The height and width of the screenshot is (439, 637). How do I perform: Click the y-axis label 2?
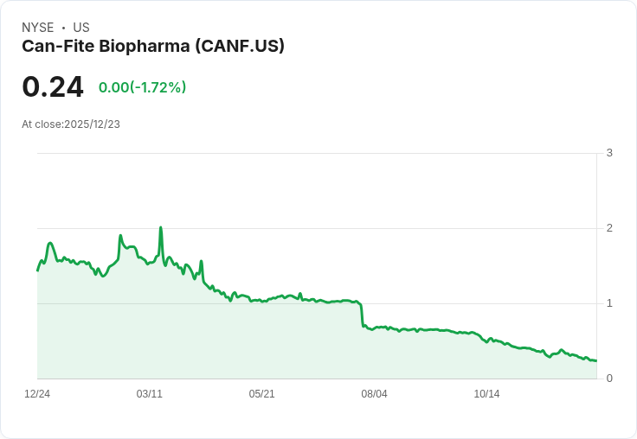point(609,228)
